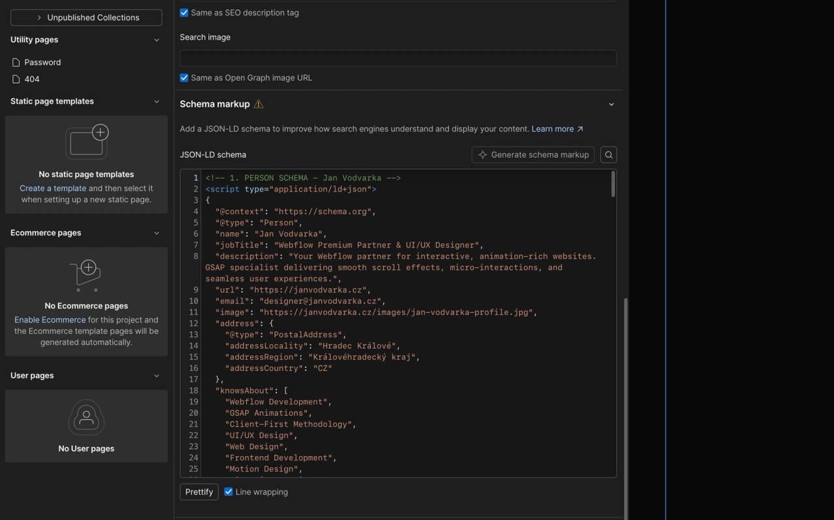
Task: Click into the Search image input field
Action: [x=398, y=58]
